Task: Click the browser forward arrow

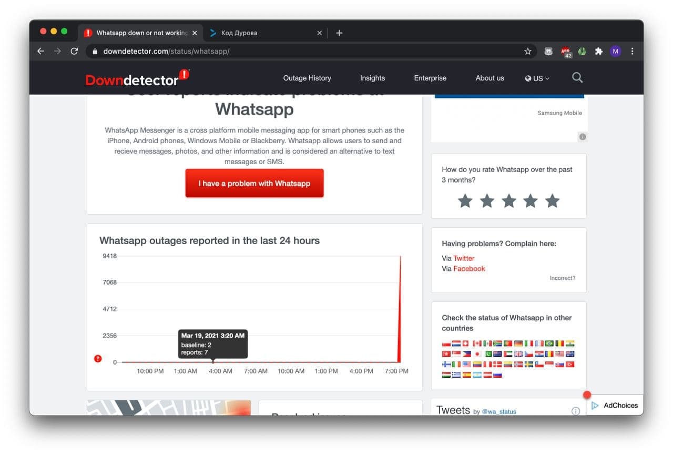Action: pos(57,51)
